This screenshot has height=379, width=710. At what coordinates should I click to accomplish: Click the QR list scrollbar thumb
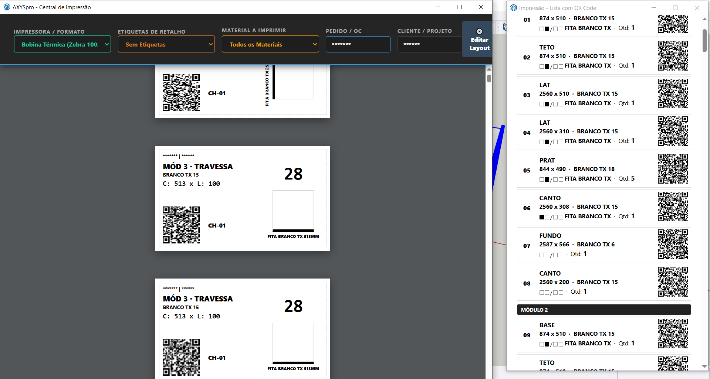click(704, 41)
